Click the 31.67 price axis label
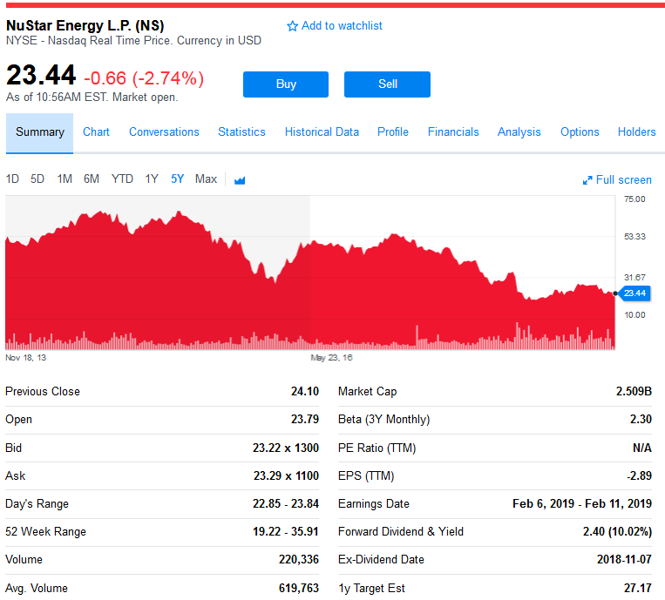 (634, 278)
